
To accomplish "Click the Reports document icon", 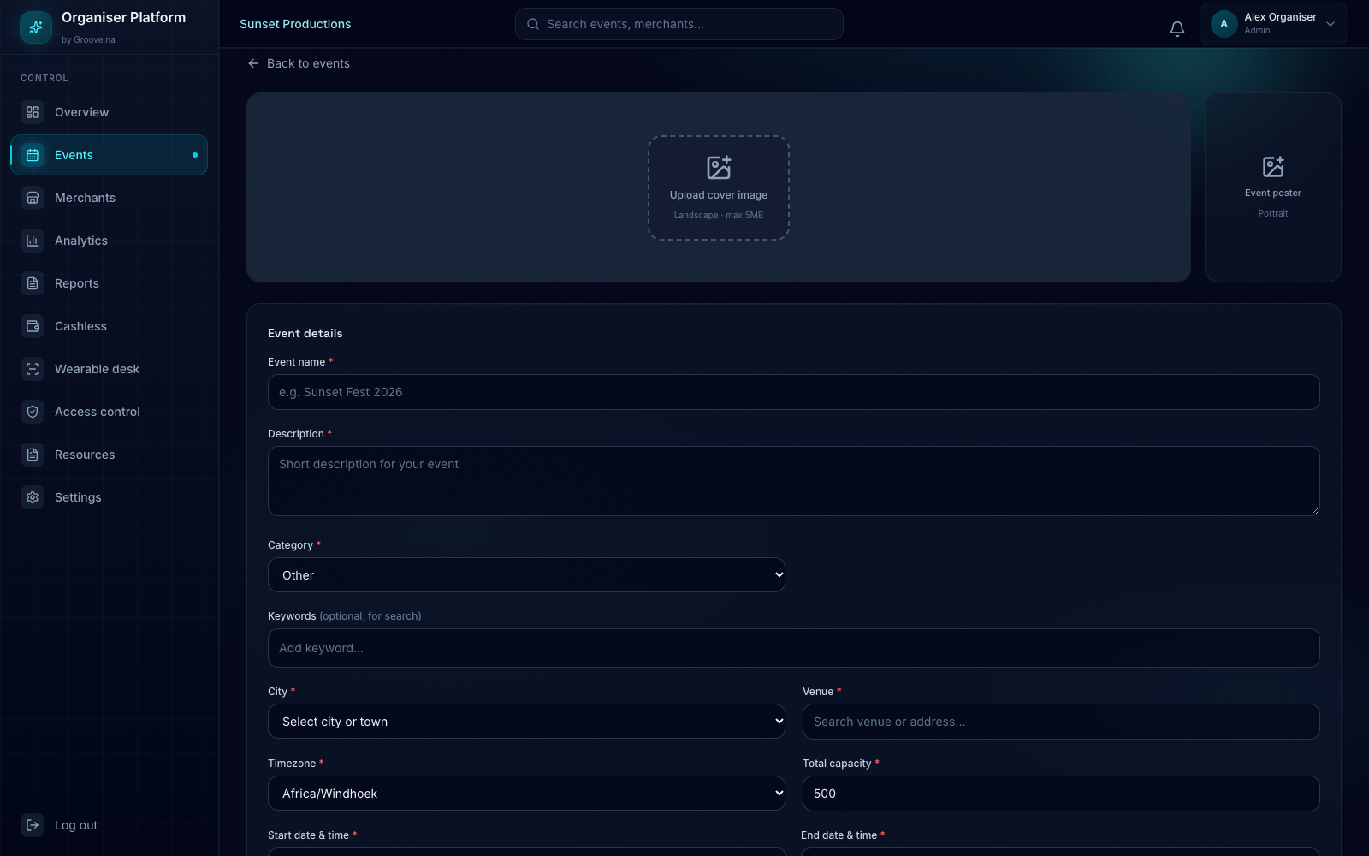I will tap(33, 283).
